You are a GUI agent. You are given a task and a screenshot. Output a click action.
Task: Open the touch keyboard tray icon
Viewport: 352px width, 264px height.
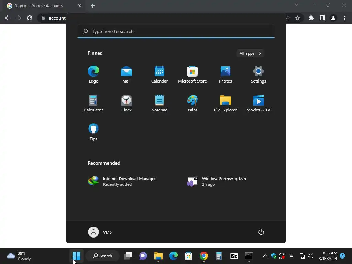[291, 256]
